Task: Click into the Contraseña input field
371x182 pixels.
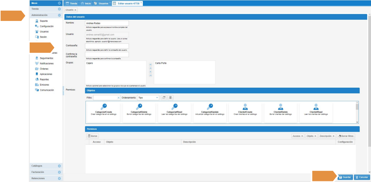Action: [x=107, y=46]
